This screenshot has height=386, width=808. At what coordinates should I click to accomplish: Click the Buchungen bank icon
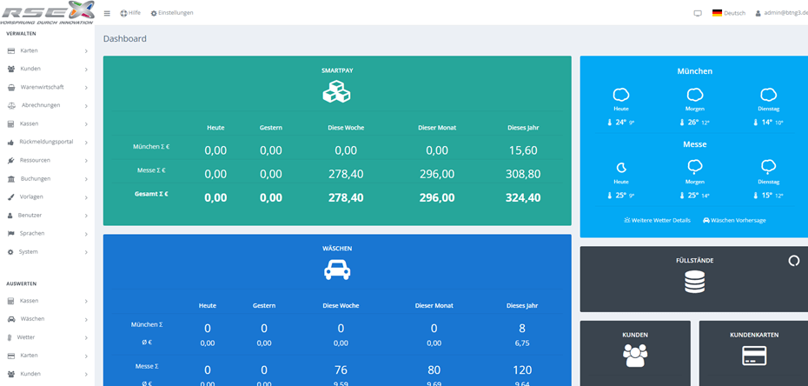(x=10, y=179)
